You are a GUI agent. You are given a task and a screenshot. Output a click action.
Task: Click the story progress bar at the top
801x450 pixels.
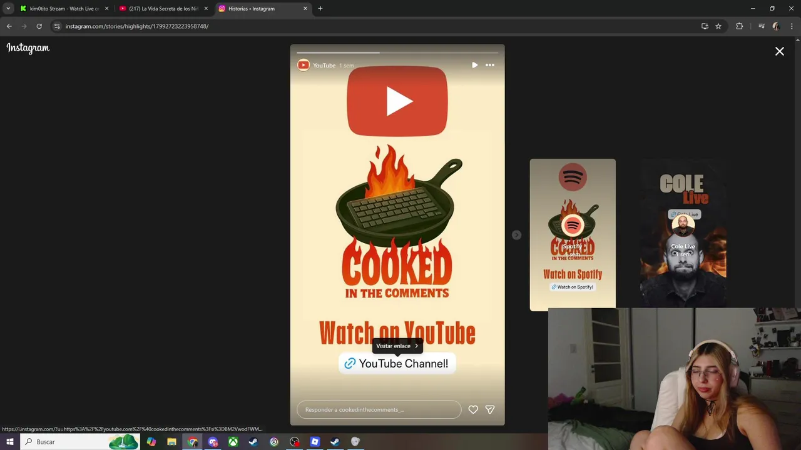click(397, 52)
